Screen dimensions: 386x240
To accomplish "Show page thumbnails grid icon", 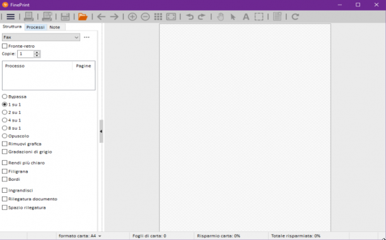I will tap(158, 17).
